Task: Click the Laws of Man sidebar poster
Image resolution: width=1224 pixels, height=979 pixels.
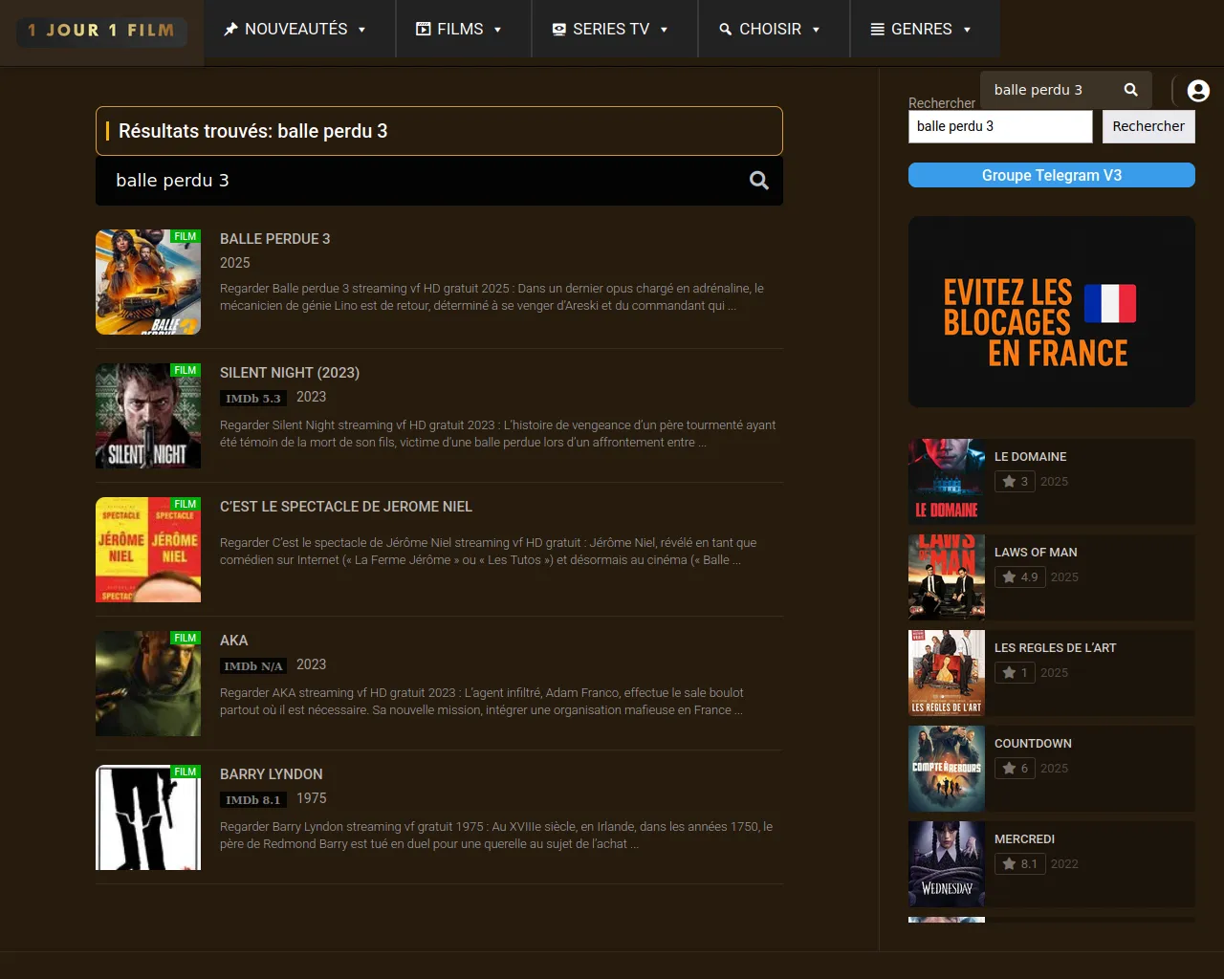Action: click(947, 577)
